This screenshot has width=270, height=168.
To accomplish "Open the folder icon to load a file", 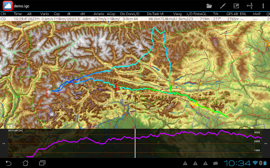I will tap(209, 6).
